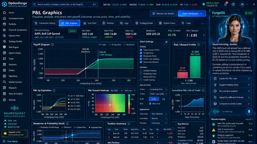Toggle Show Price Markers checkbox
This screenshot has width=257, height=144.
[x=141, y=62]
